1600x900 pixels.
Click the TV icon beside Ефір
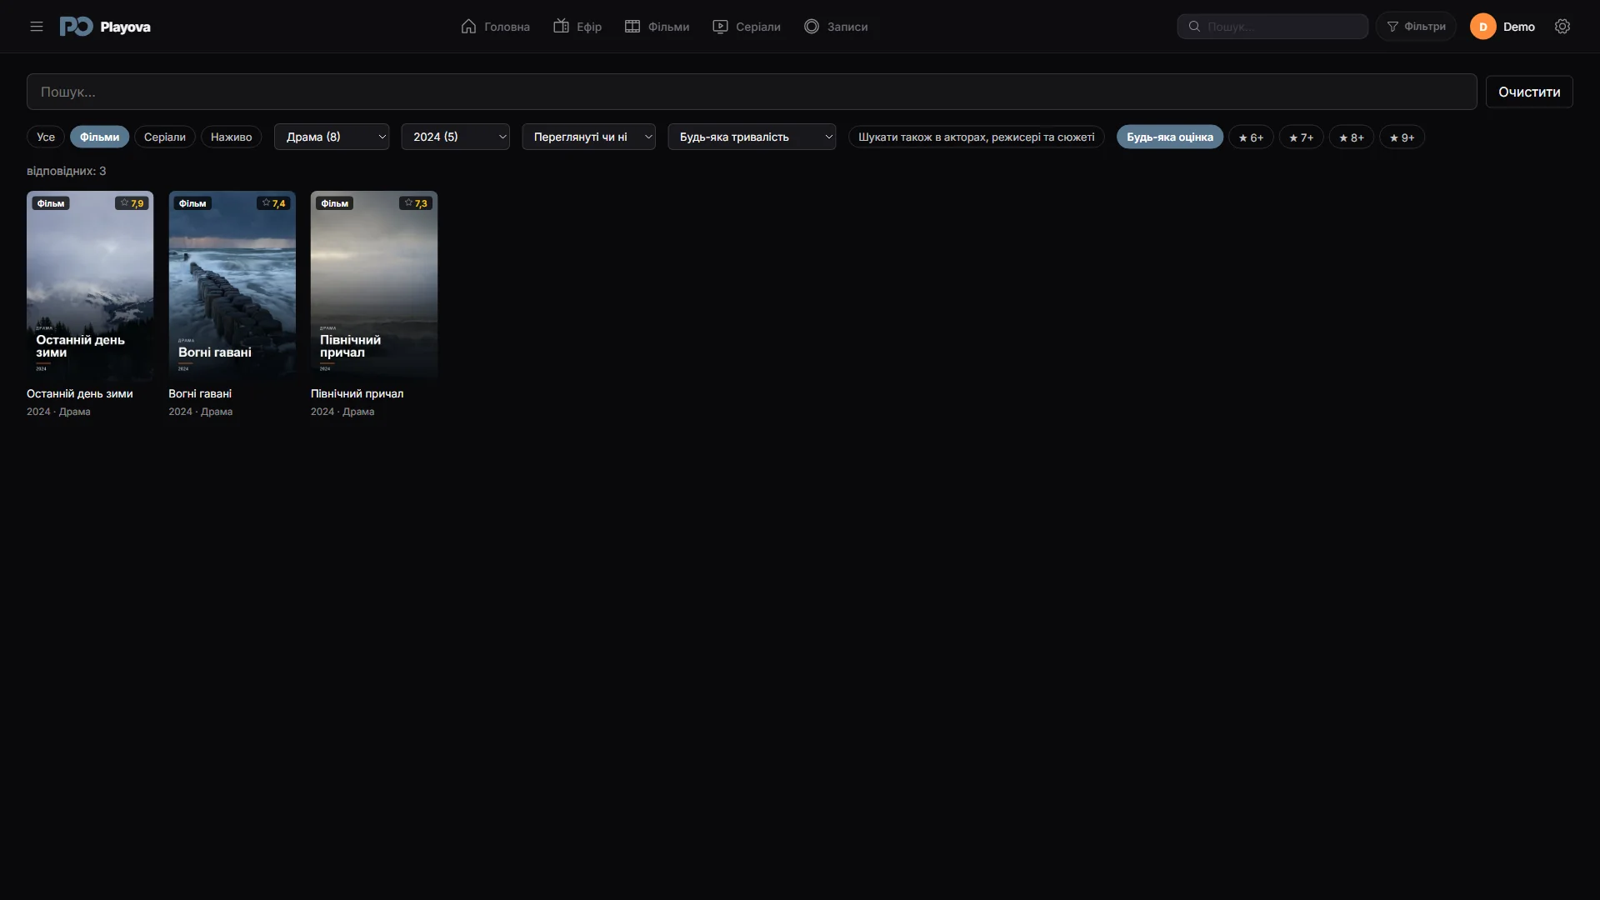[x=561, y=27]
